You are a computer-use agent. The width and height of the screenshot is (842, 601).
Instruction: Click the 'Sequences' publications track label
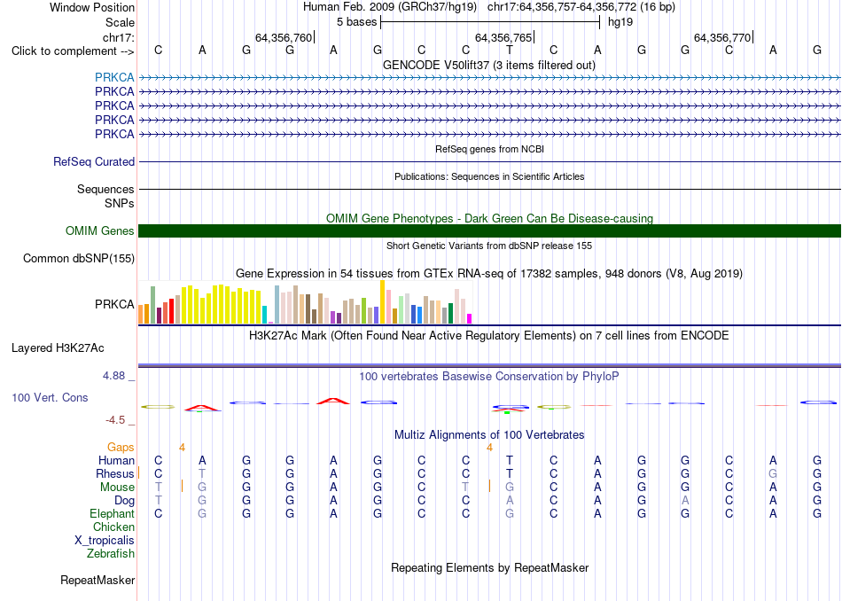click(x=105, y=189)
